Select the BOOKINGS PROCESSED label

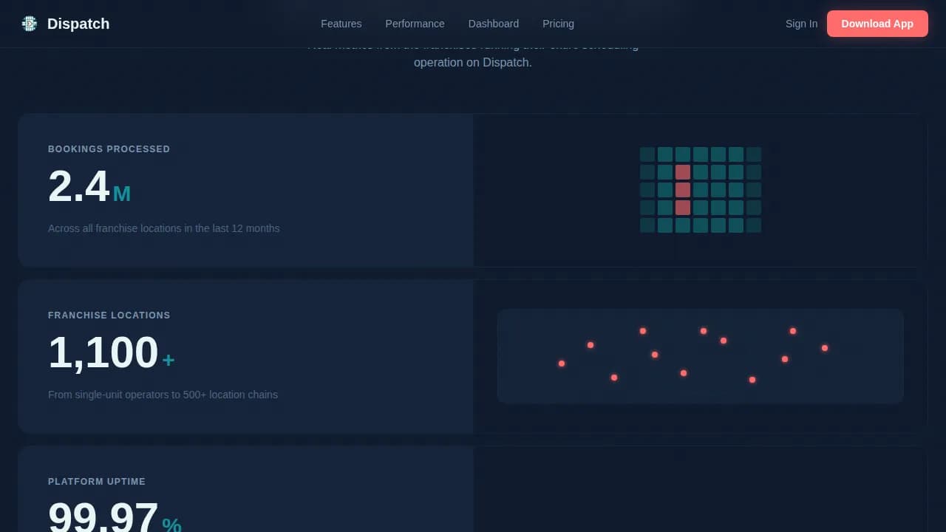(109, 149)
